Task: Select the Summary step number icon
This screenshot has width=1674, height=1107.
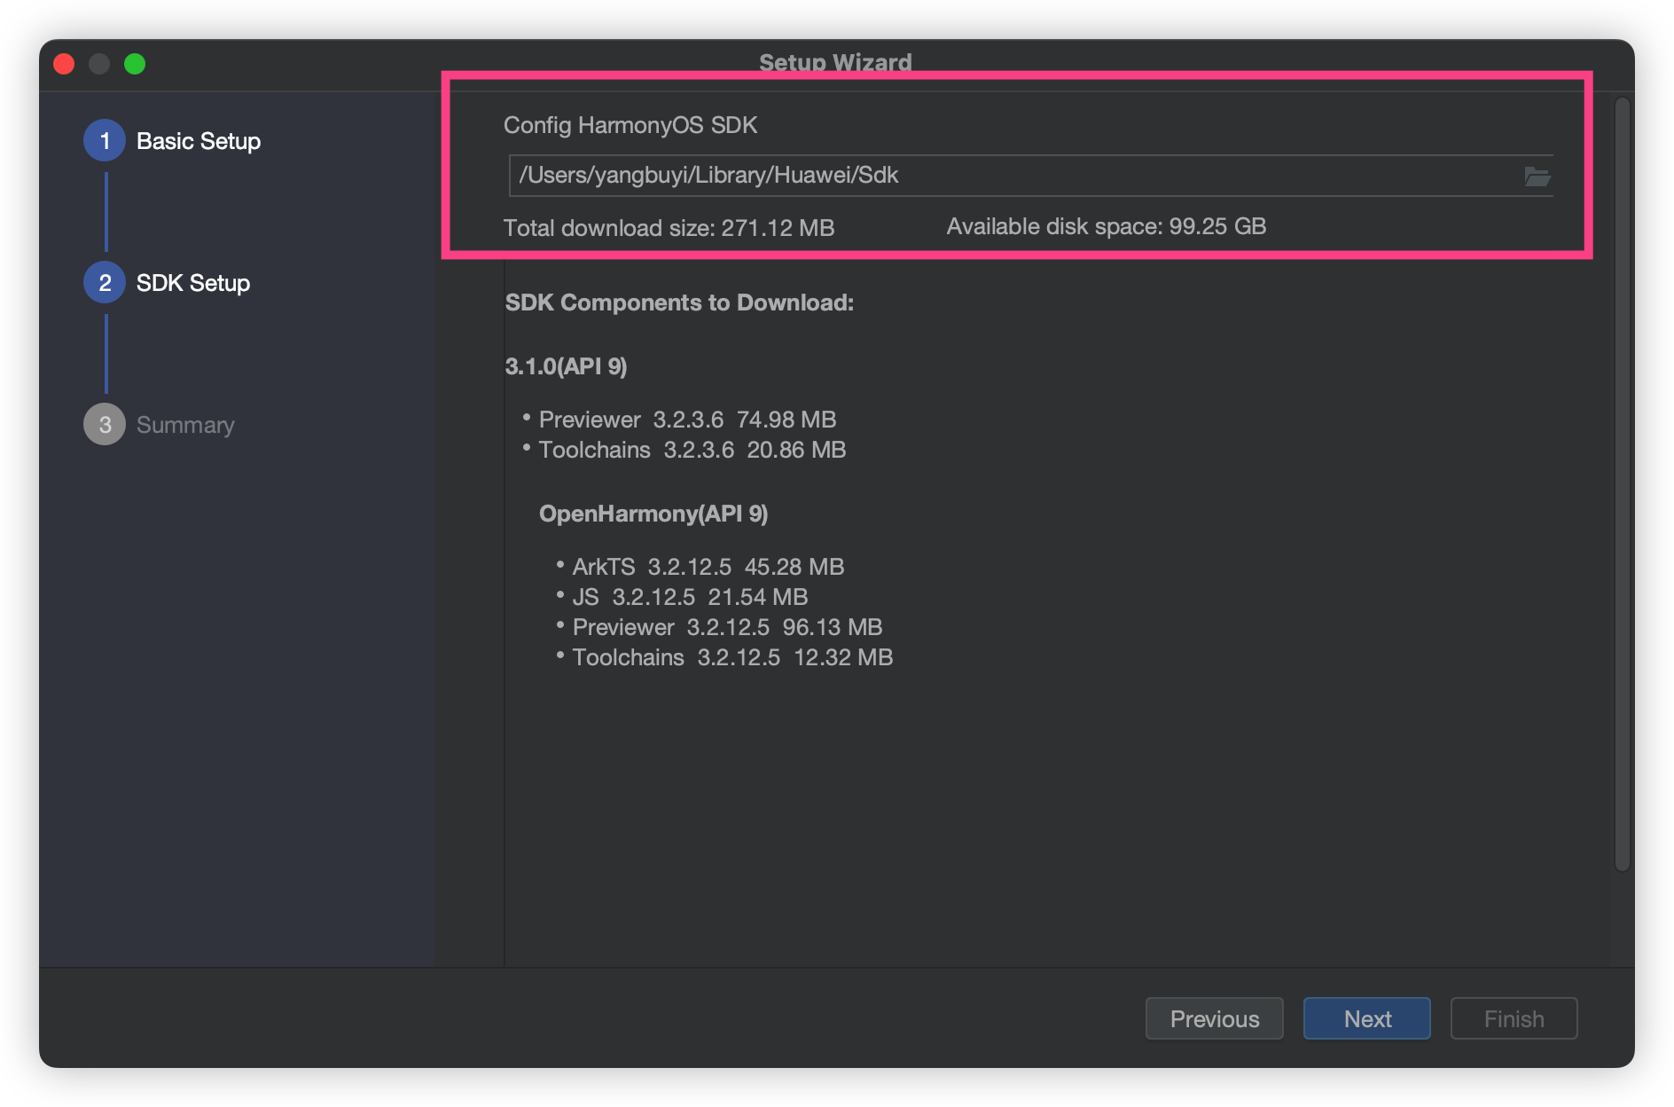Action: [x=105, y=425]
